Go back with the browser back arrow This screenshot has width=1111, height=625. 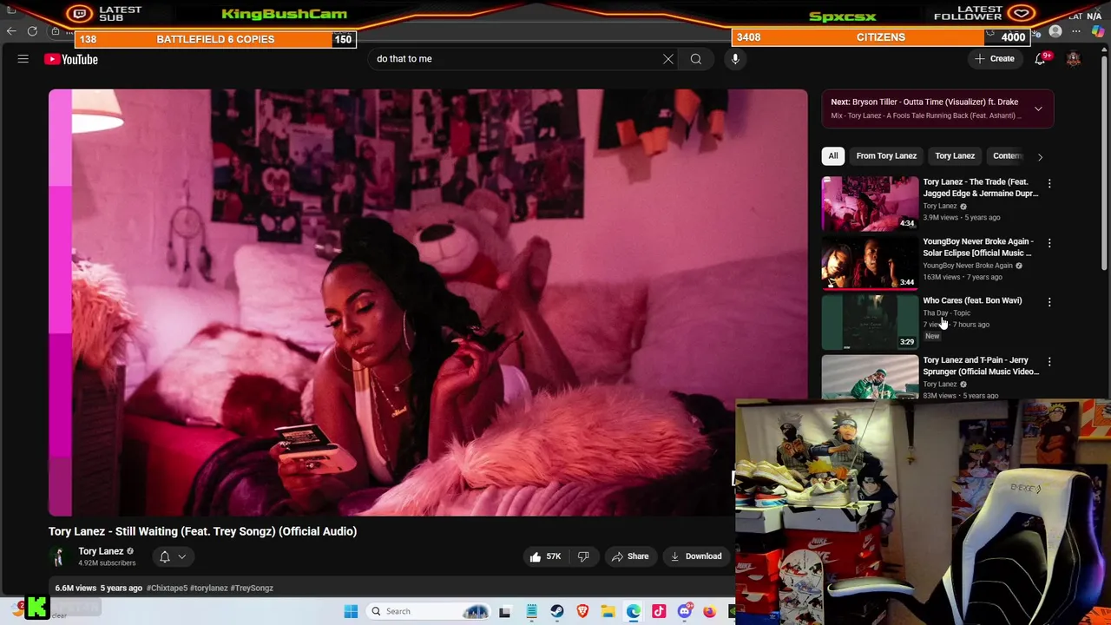[11, 31]
